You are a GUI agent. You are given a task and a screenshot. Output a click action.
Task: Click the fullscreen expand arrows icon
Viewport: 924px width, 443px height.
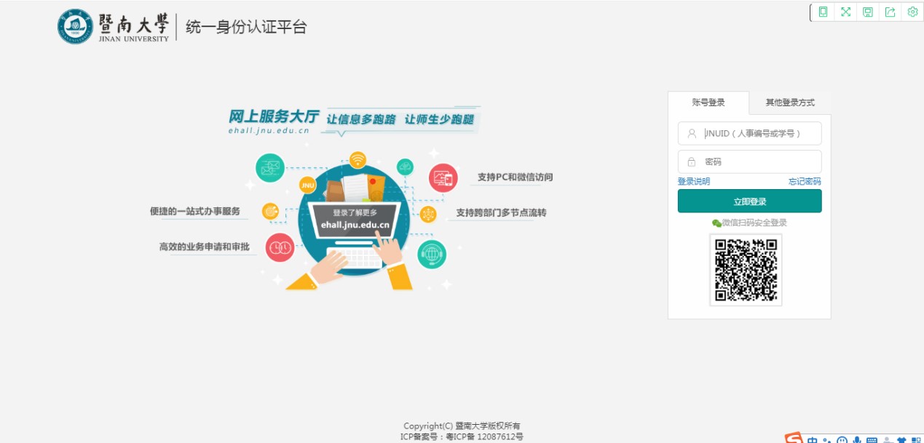coord(845,12)
